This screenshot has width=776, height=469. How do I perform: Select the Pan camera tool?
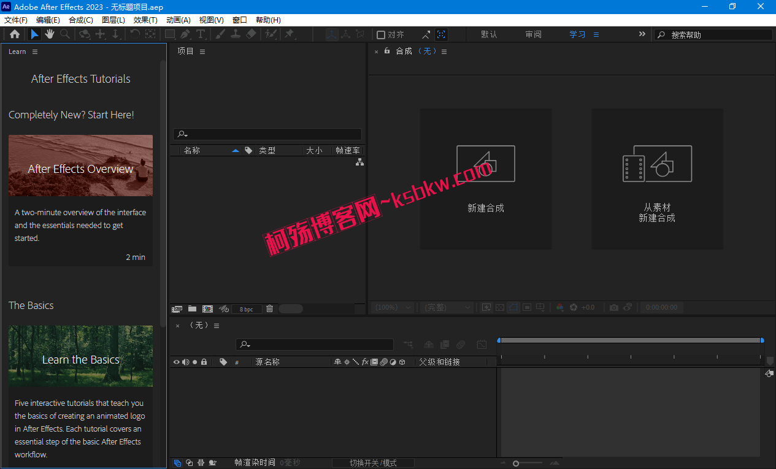click(x=101, y=34)
